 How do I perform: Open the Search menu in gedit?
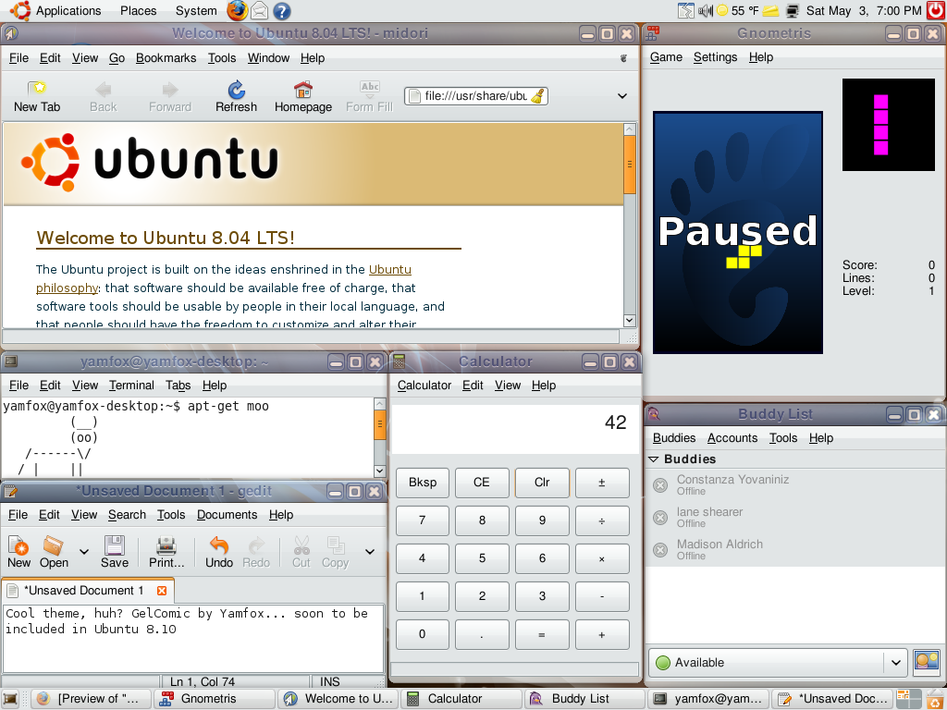pyautogui.click(x=127, y=514)
